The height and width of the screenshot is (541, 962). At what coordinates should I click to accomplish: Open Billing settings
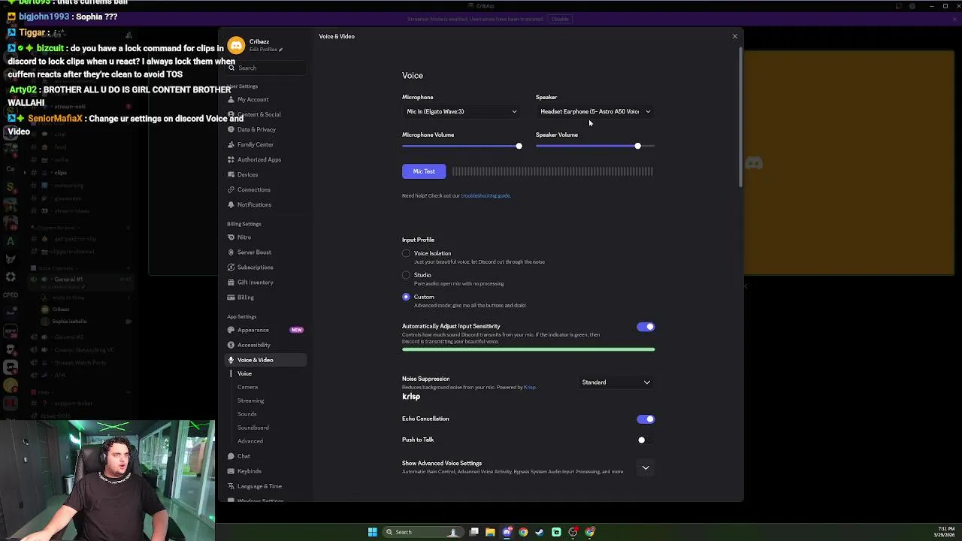(265, 298)
